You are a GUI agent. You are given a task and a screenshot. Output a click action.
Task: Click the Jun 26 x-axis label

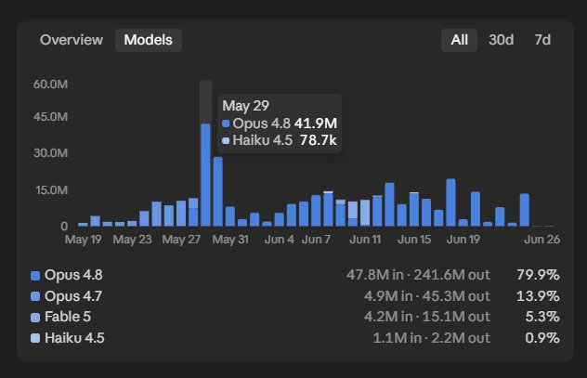pos(541,239)
